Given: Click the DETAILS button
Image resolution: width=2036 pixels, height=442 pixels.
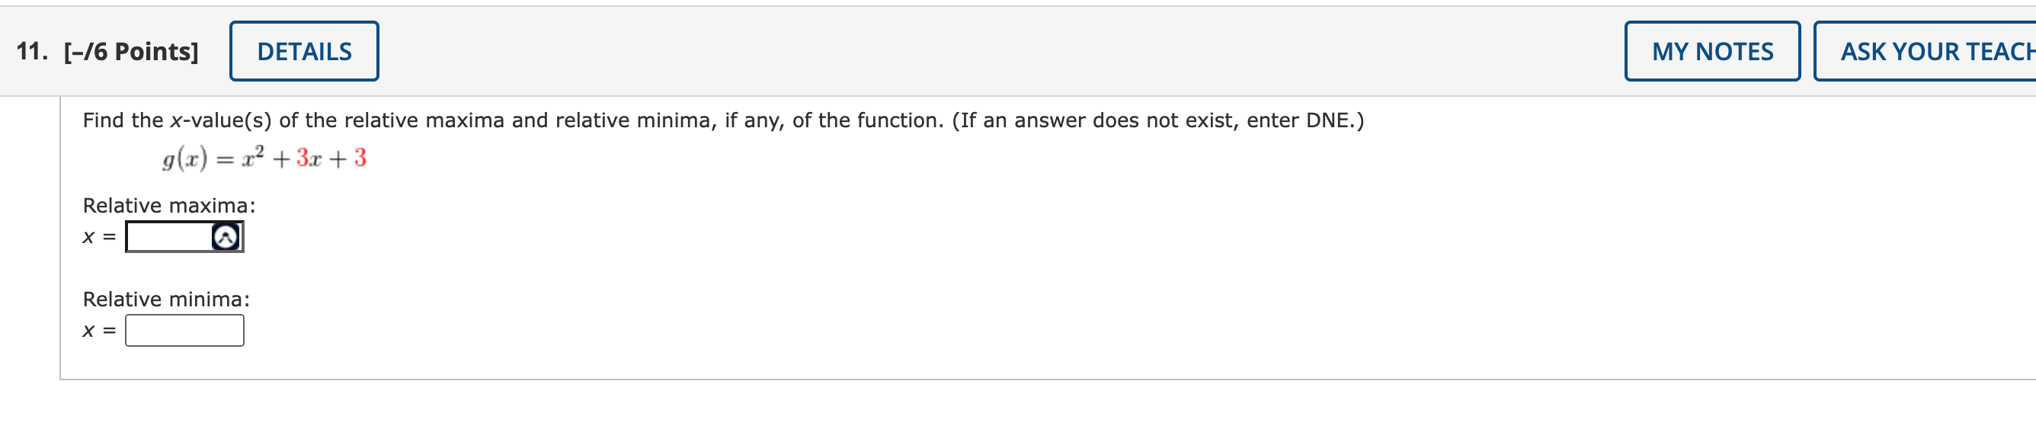Looking at the screenshot, I should [303, 50].
